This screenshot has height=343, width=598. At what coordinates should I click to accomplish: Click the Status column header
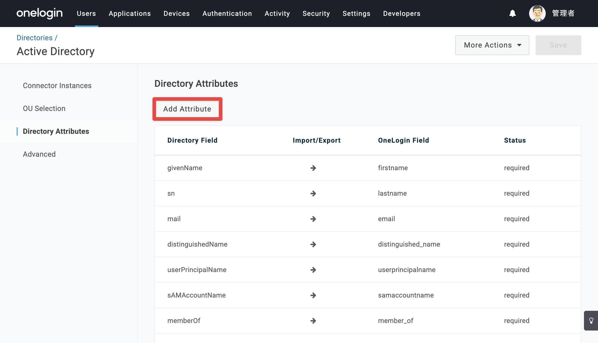(515, 141)
